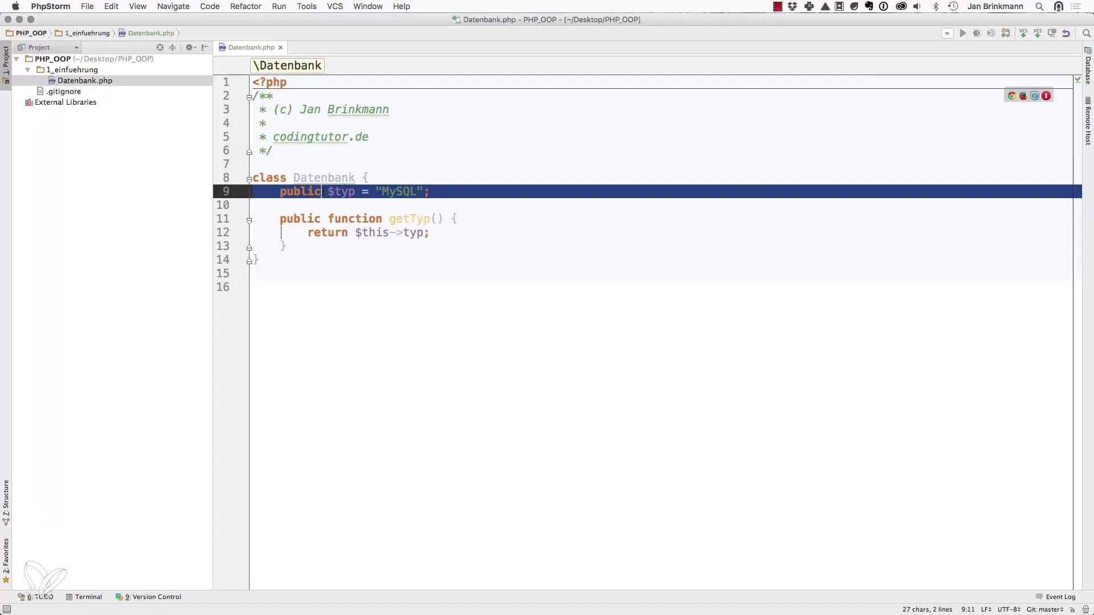Toggle the Remote Host side tool window
The width and height of the screenshot is (1094, 615).
pos(1088,121)
